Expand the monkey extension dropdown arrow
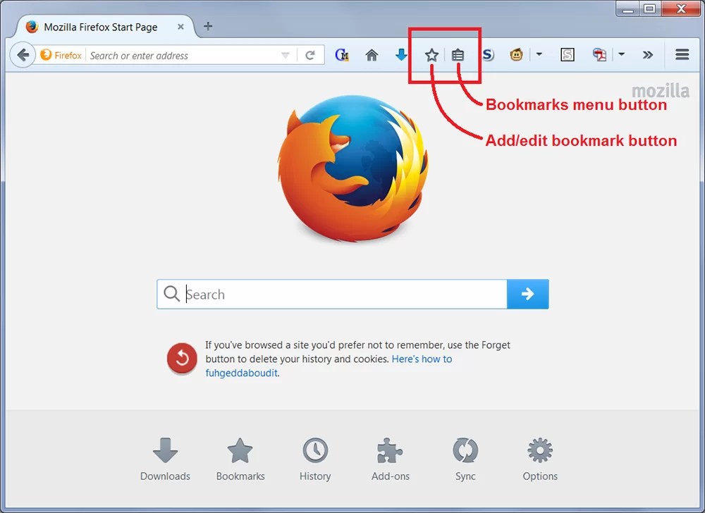Image resolution: width=705 pixels, height=513 pixels. pyautogui.click(x=539, y=54)
